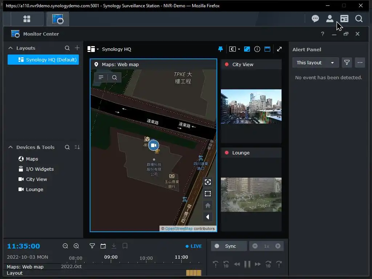The width and height of the screenshot is (372, 279).
Task: Collapse the Devices & Tools section
Action: tap(11, 147)
